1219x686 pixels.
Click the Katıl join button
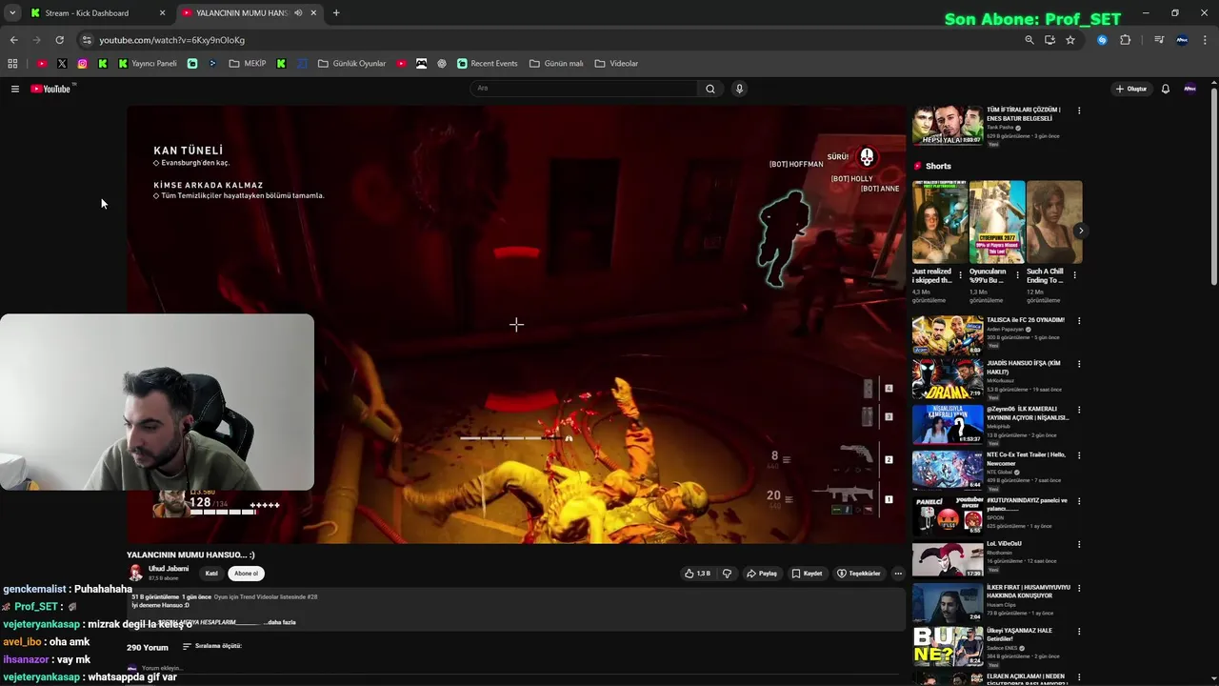point(211,574)
